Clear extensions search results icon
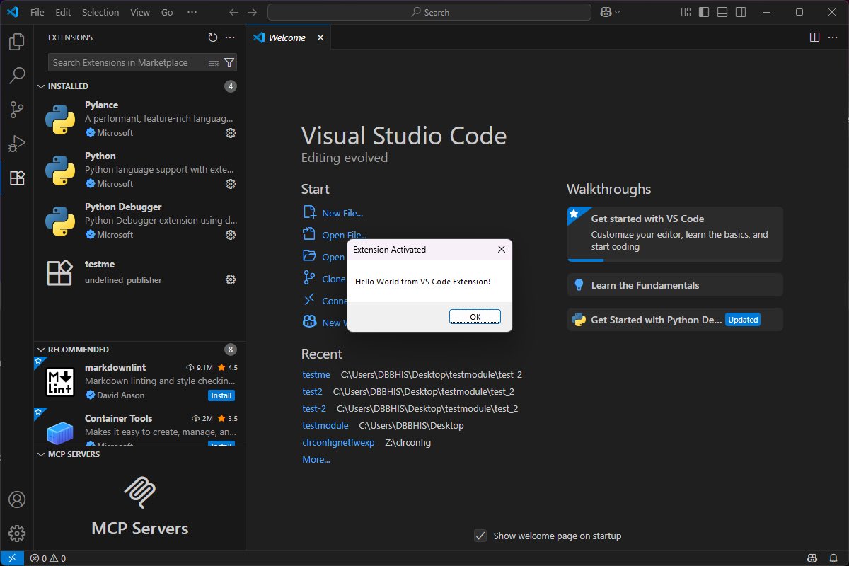The width and height of the screenshot is (849, 566). [214, 62]
